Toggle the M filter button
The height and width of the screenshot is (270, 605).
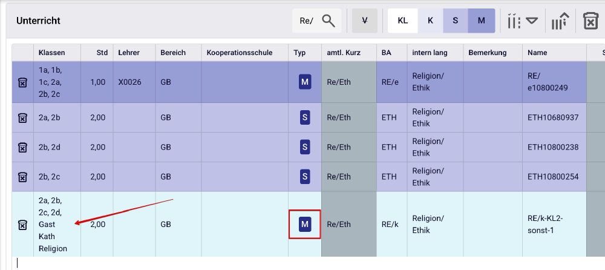coord(482,21)
